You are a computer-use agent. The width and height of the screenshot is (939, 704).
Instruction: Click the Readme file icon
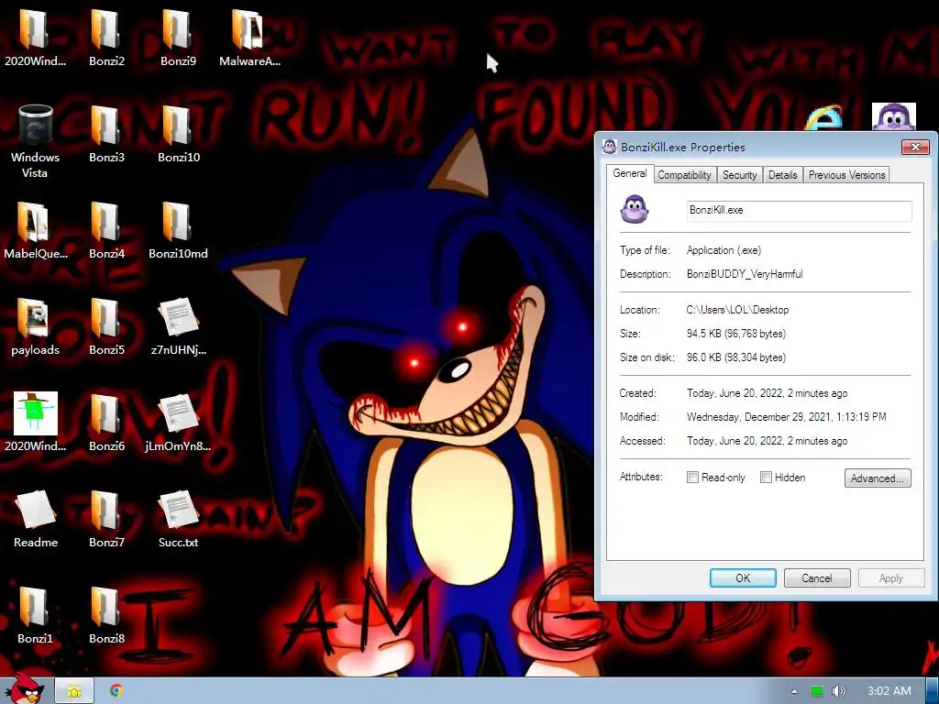(x=36, y=510)
